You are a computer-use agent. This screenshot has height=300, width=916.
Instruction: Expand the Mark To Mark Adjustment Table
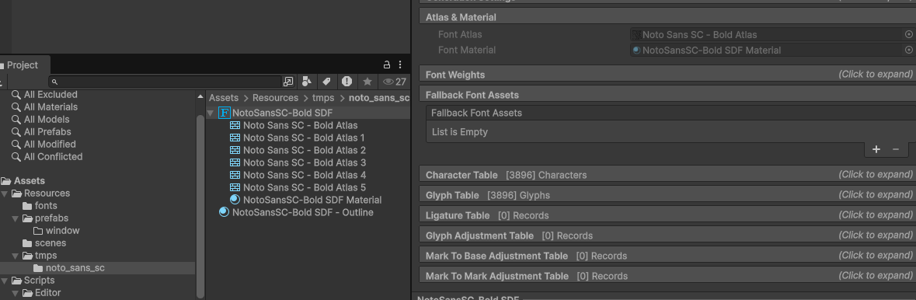tap(667, 275)
